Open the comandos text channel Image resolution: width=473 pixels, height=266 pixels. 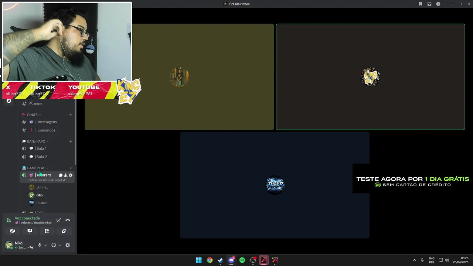pyautogui.click(x=47, y=130)
